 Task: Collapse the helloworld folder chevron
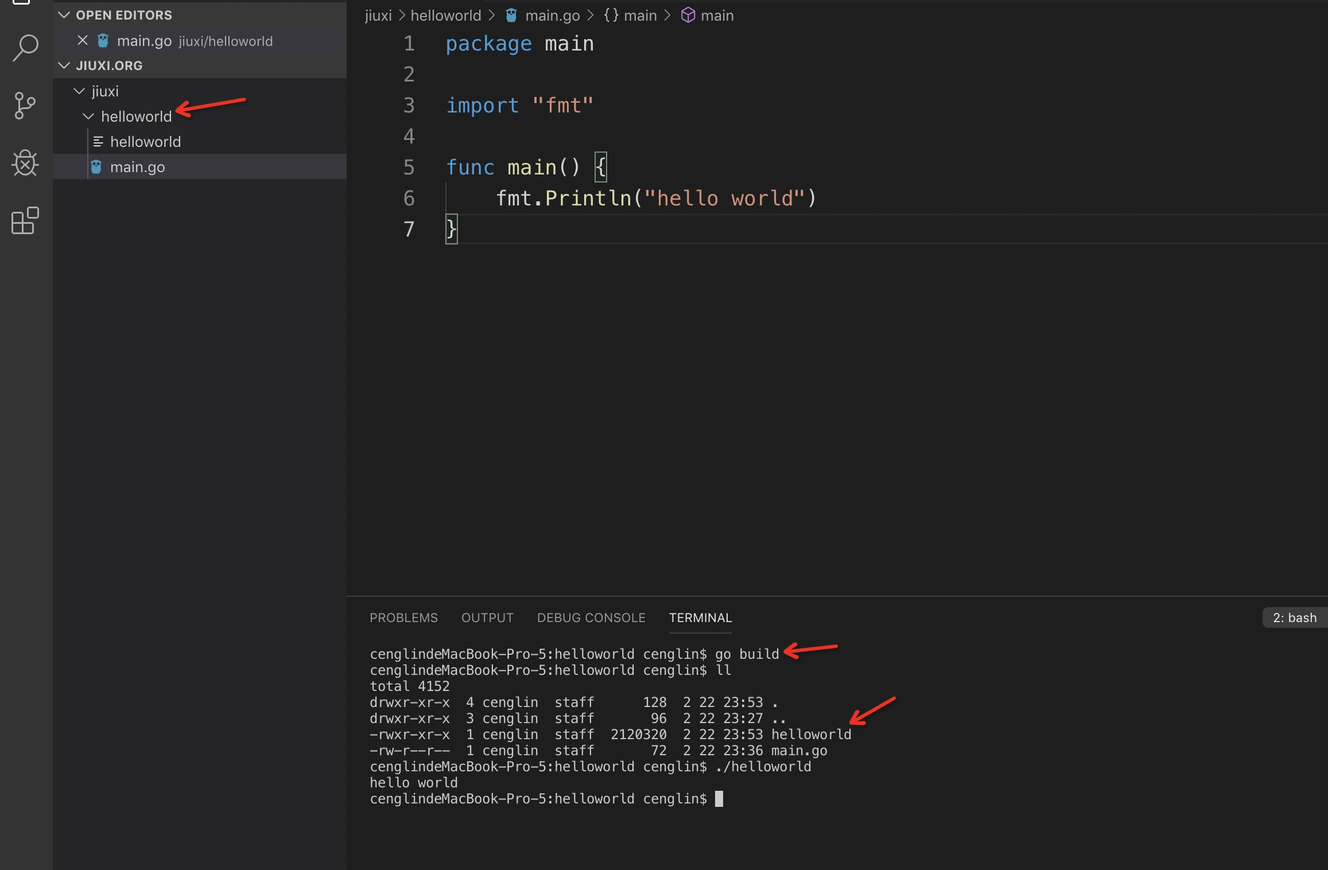pos(88,116)
